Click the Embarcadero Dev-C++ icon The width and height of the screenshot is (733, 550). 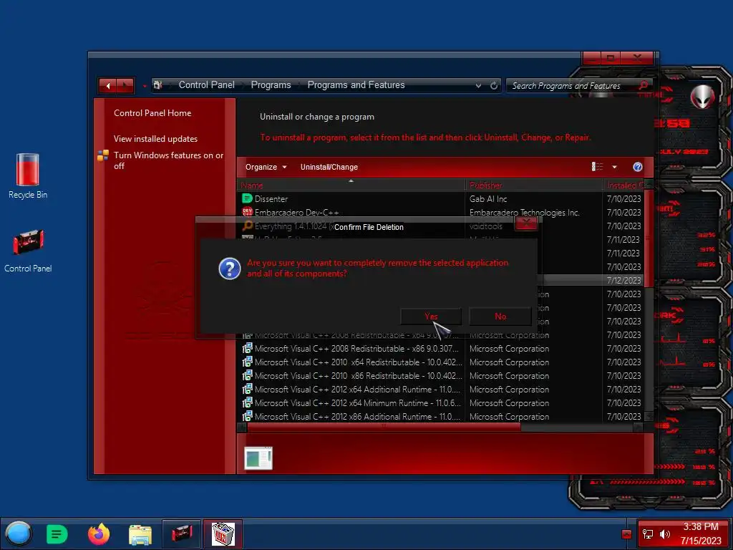pos(247,212)
